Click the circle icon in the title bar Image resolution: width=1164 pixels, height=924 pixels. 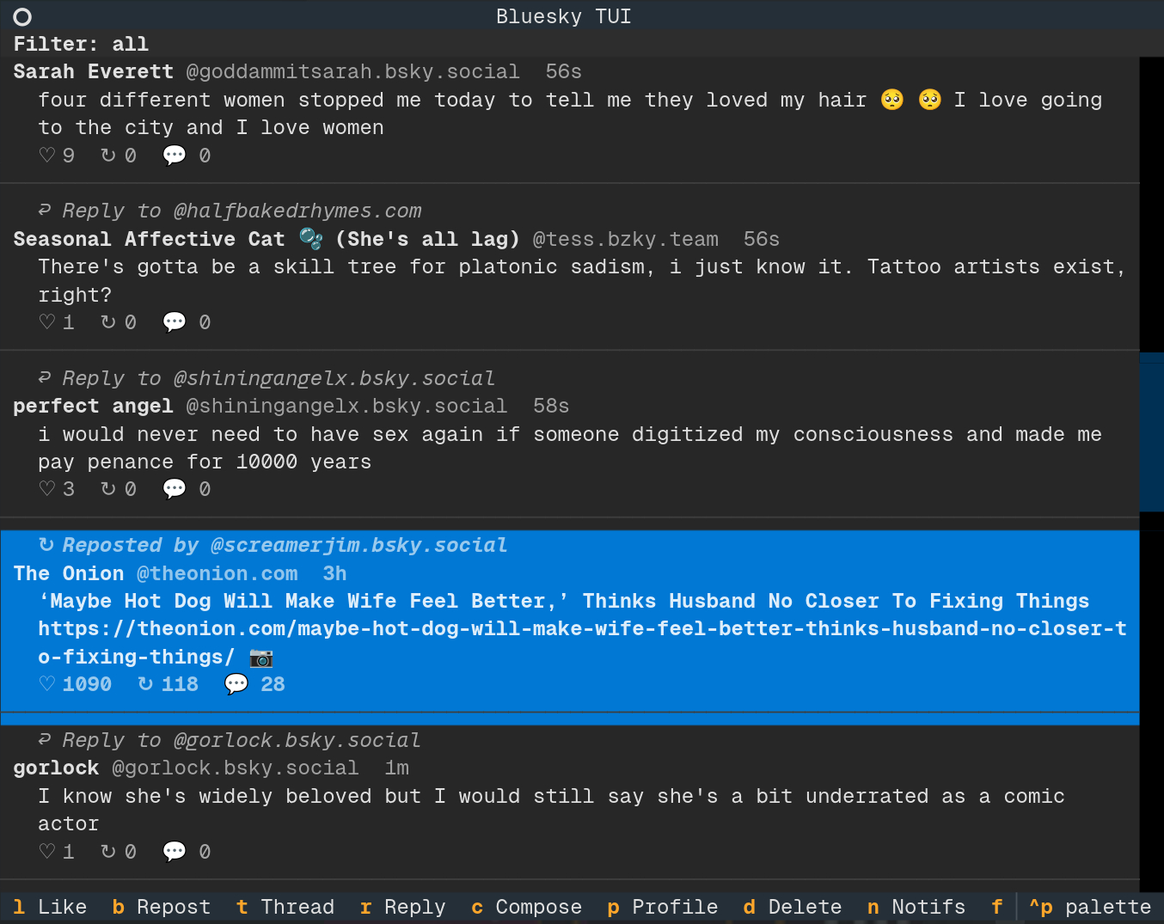[22, 17]
